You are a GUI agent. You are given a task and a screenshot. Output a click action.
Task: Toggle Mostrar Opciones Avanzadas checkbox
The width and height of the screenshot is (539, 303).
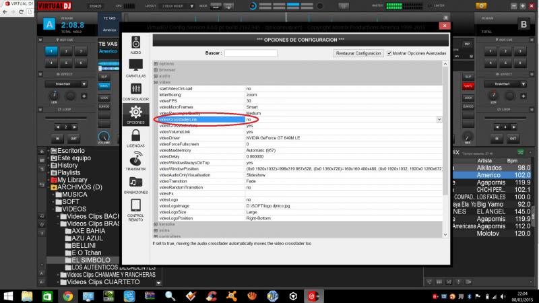(x=389, y=53)
